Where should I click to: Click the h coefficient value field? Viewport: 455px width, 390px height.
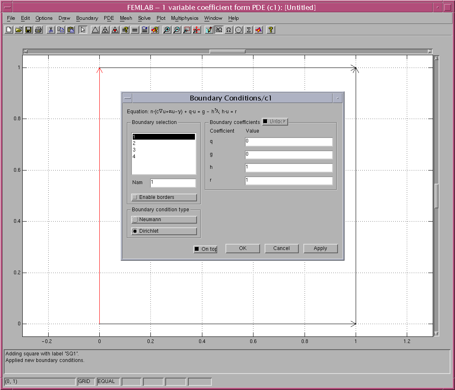(289, 168)
